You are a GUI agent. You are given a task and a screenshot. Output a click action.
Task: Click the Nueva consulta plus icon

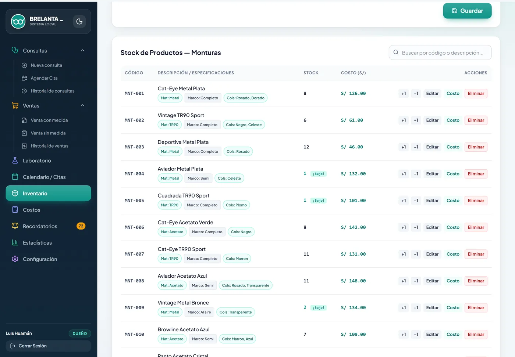tap(24, 65)
